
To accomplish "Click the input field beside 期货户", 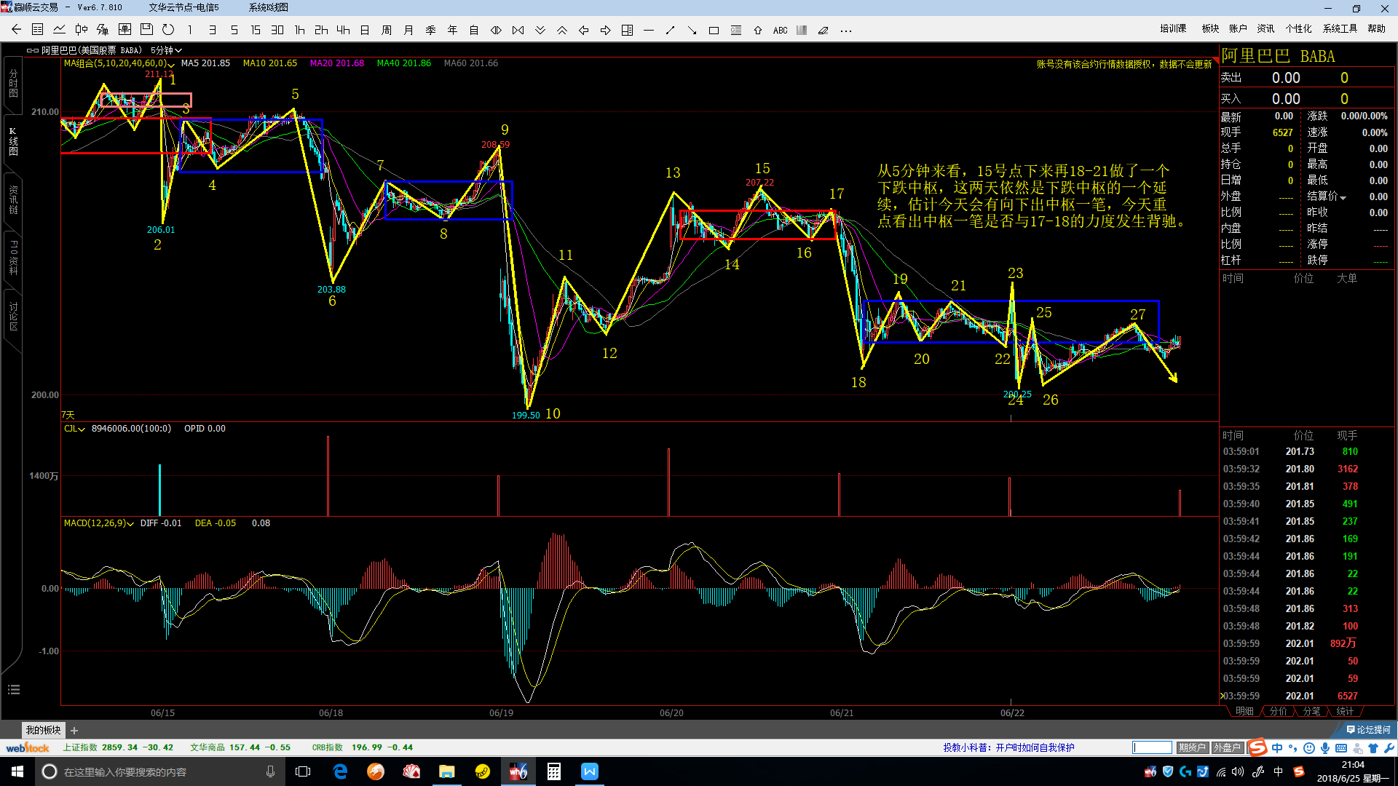I will pos(1152,747).
